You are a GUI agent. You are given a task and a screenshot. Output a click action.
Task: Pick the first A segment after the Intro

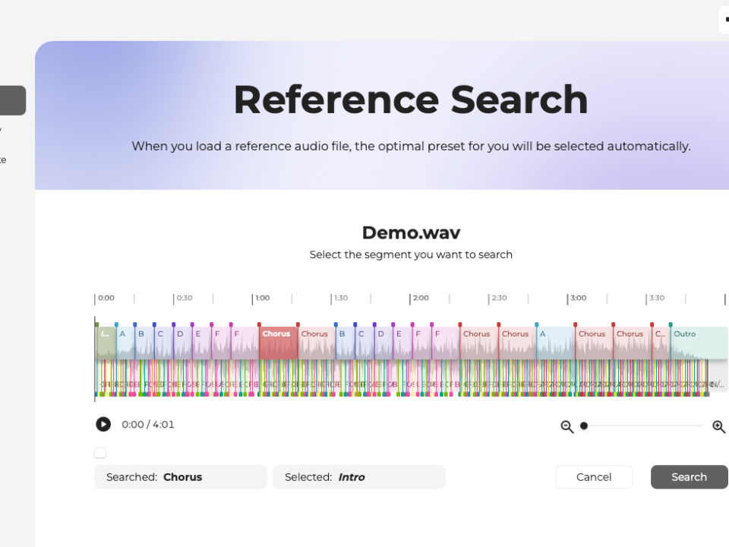(x=125, y=343)
